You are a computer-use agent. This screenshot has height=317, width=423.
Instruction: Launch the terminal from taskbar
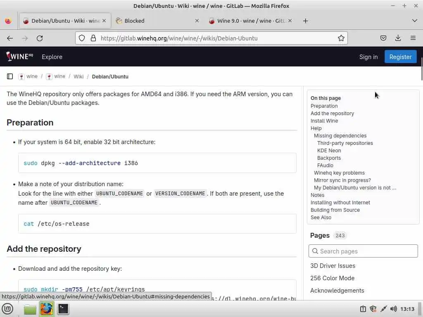(63, 309)
